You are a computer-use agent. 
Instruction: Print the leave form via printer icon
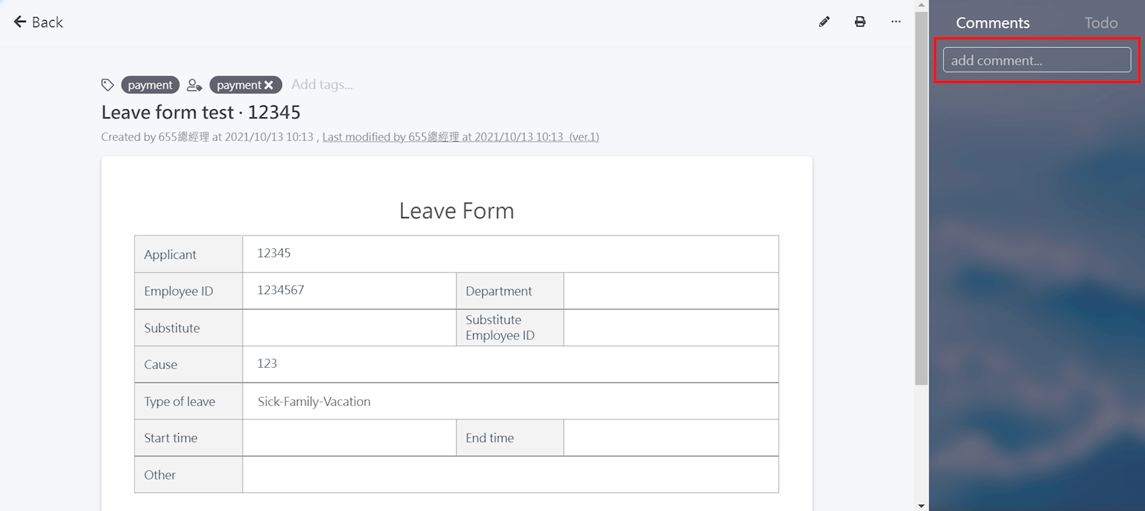[x=860, y=22]
